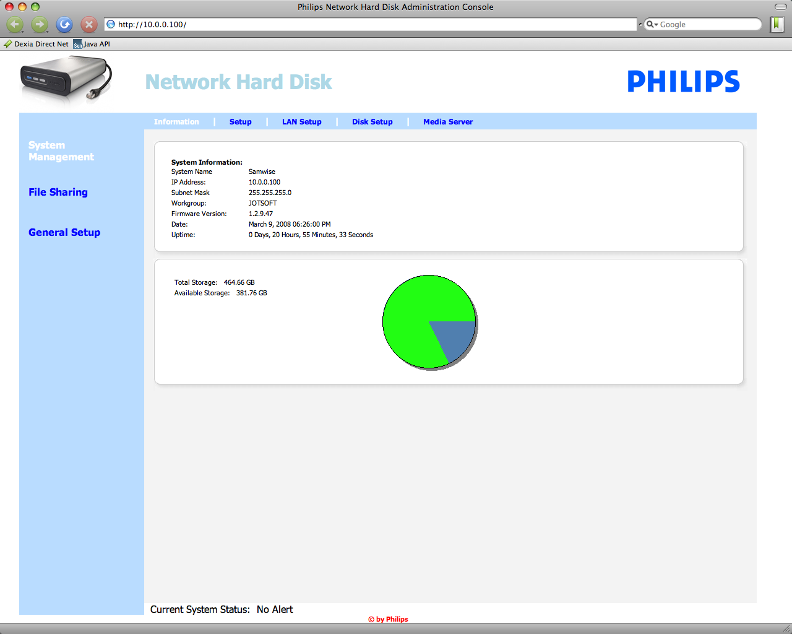Screen dimensions: 792x634
Task: Click the green forward arrow button
Action: (40, 25)
